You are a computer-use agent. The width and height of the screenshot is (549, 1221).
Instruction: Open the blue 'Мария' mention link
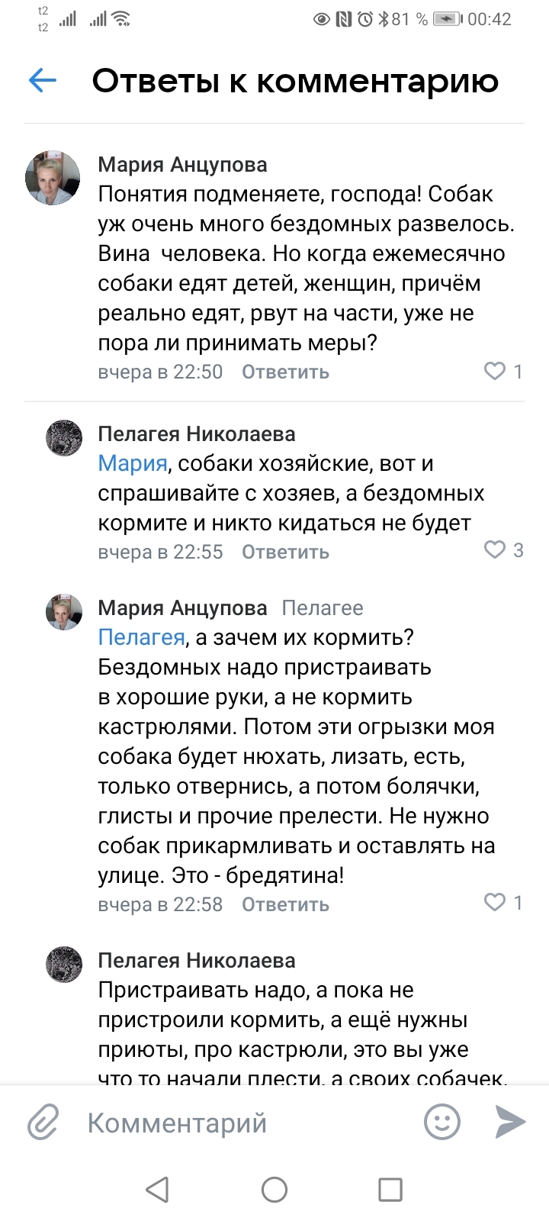pyautogui.click(x=133, y=463)
